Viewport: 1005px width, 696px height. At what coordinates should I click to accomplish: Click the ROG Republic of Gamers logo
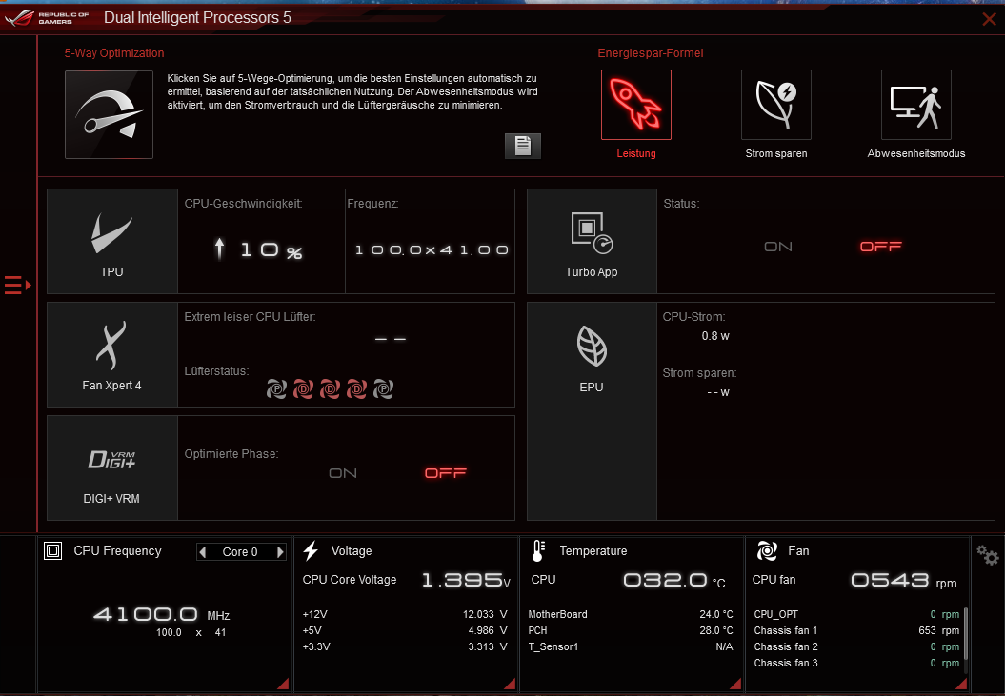[x=48, y=18]
